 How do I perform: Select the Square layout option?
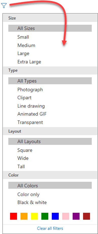click(x=25, y=150)
